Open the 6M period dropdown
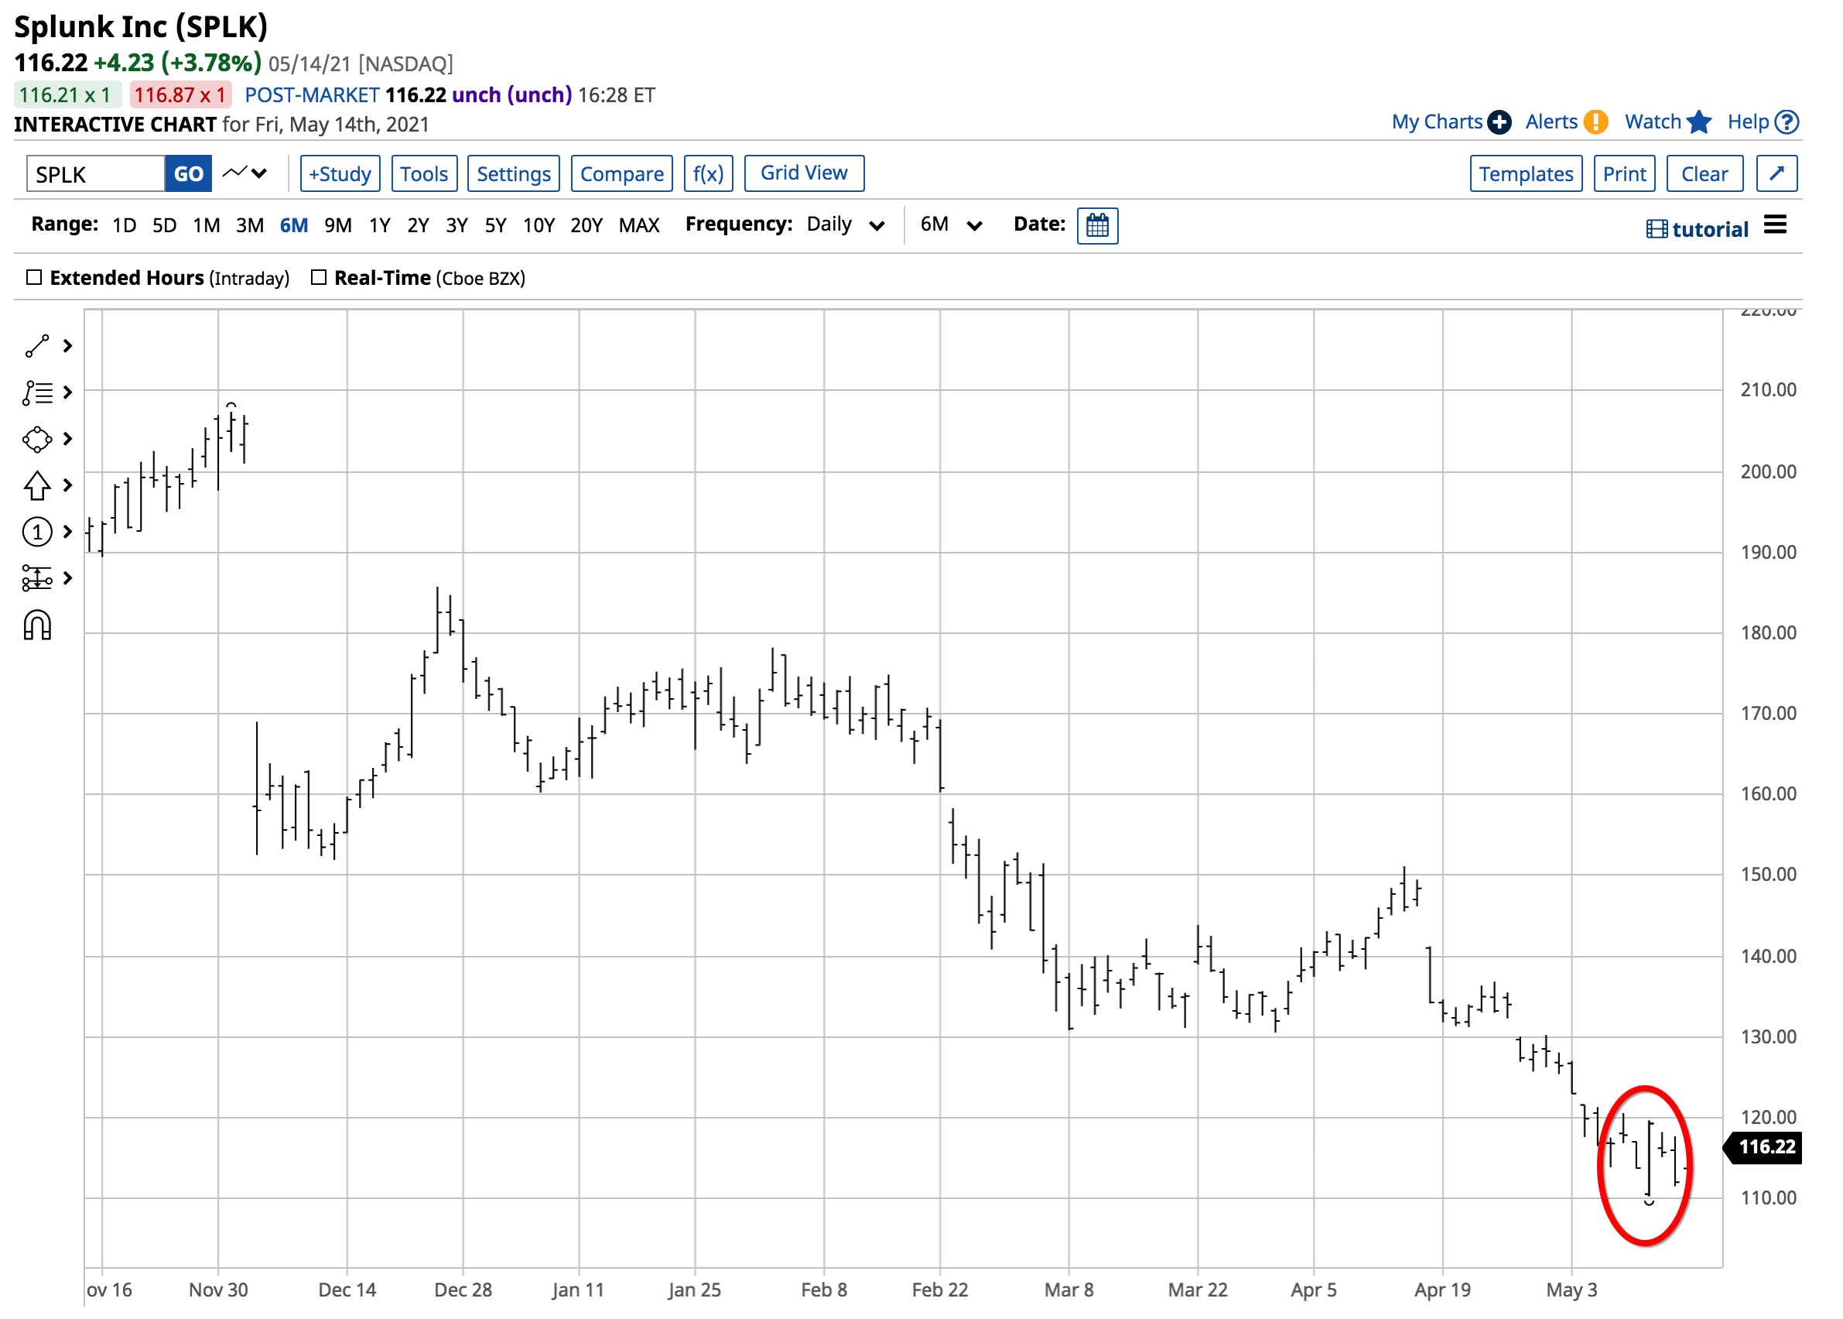Screen dimensions: 1843x1319 click(x=951, y=225)
